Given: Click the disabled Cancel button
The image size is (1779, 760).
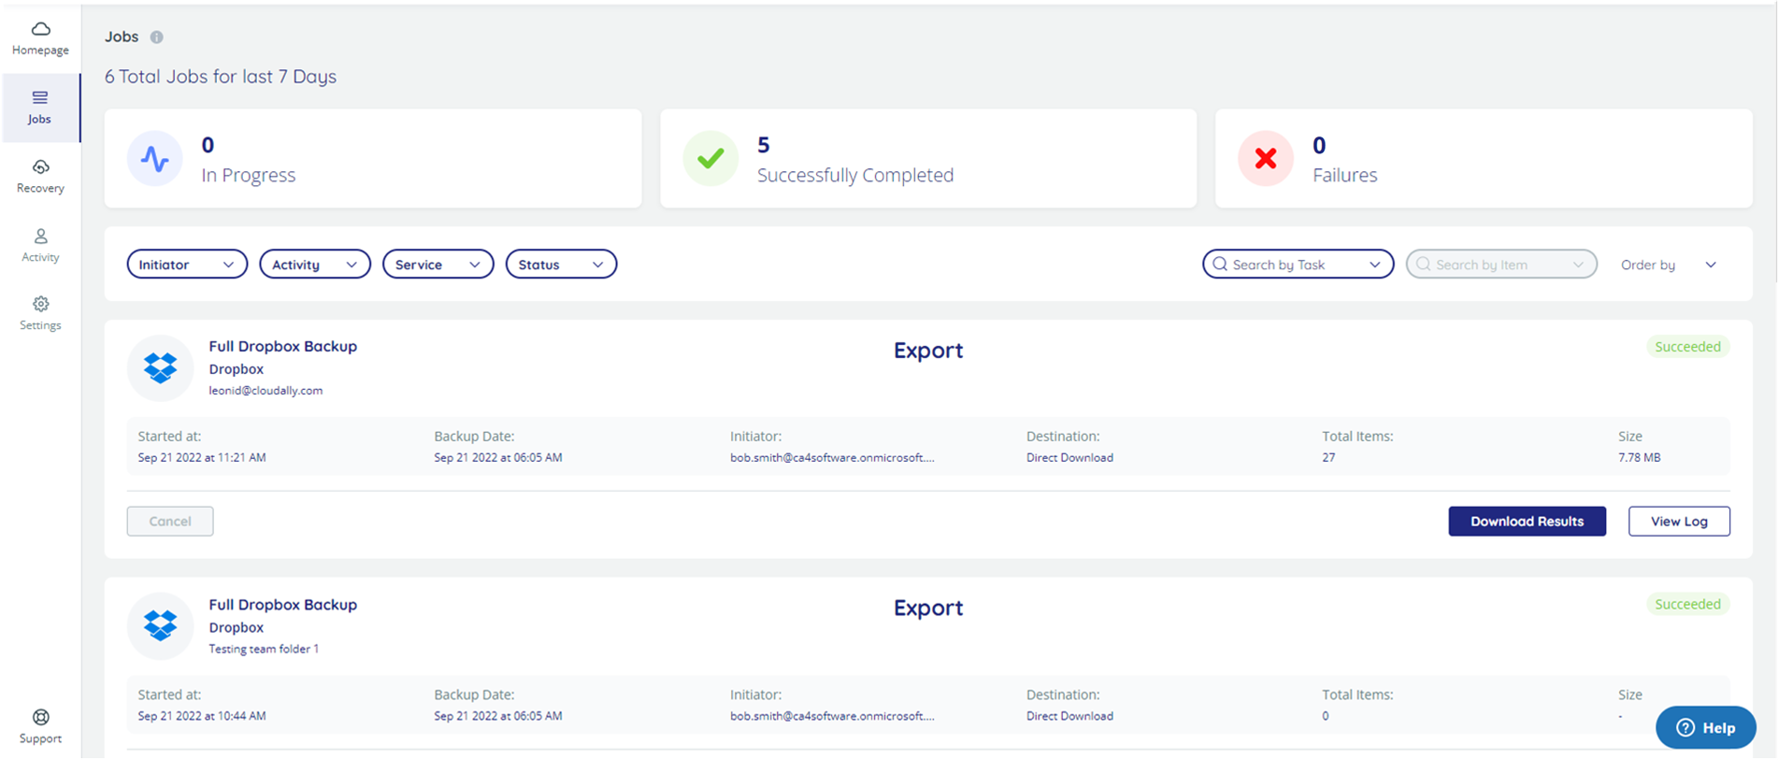Looking at the screenshot, I should click(x=170, y=522).
